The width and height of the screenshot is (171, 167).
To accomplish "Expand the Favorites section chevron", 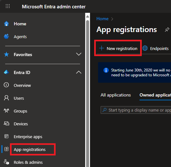I will (x=79, y=54).
